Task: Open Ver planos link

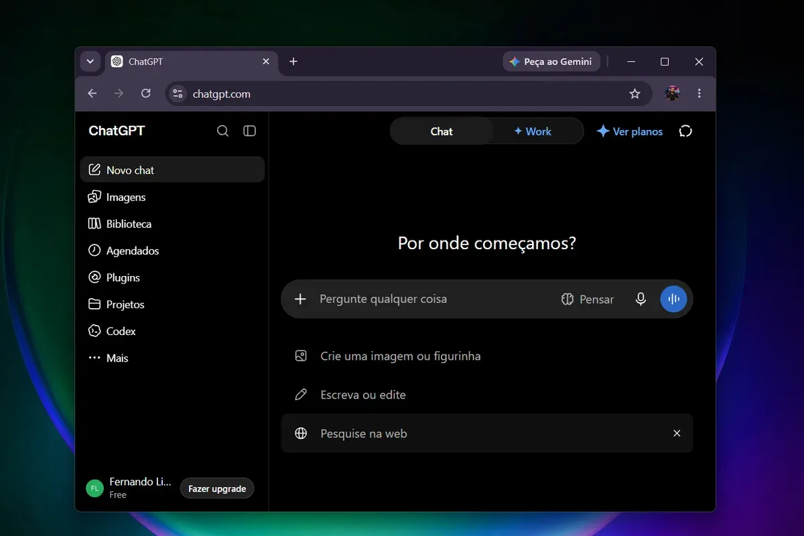Action: click(630, 131)
